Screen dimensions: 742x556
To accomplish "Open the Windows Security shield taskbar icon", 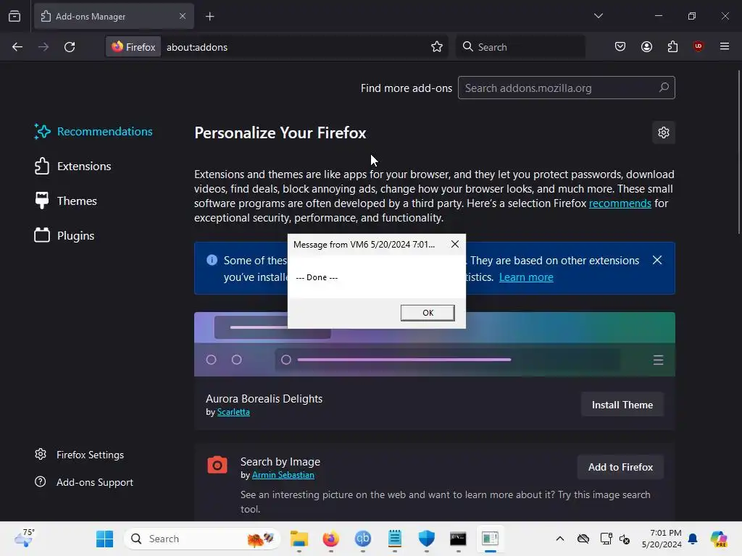I will (x=426, y=539).
